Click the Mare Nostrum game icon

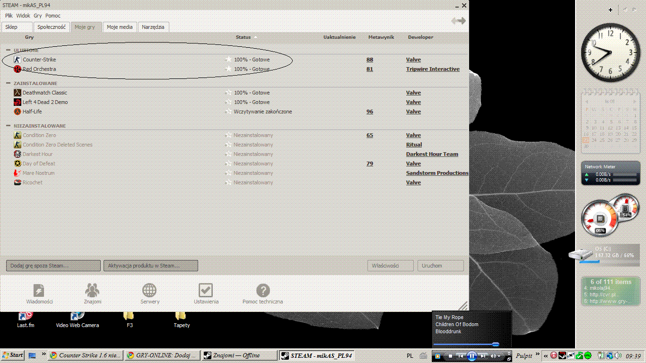coord(17,173)
